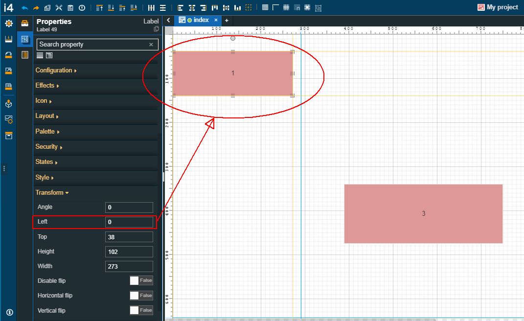Click the orange redo arrow
524x321 pixels.
click(x=36, y=8)
